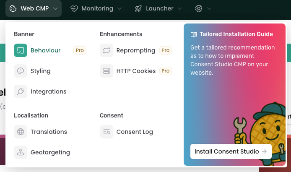Image resolution: width=291 pixels, height=172 pixels.
Task: Click the Behaviour banner icon
Action: click(x=21, y=50)
